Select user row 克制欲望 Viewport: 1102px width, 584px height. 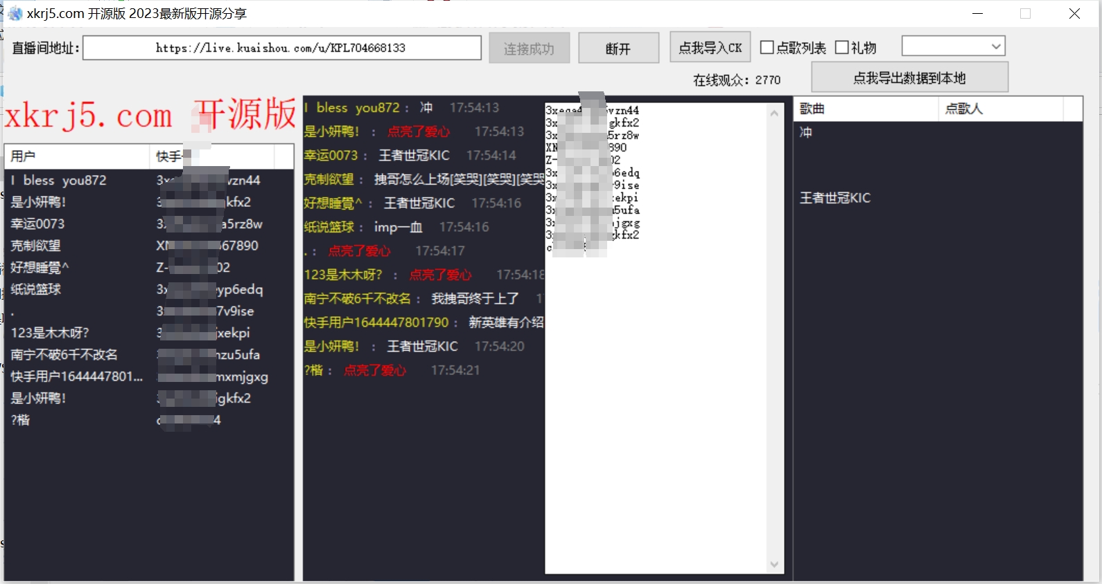tap(149, 246)
